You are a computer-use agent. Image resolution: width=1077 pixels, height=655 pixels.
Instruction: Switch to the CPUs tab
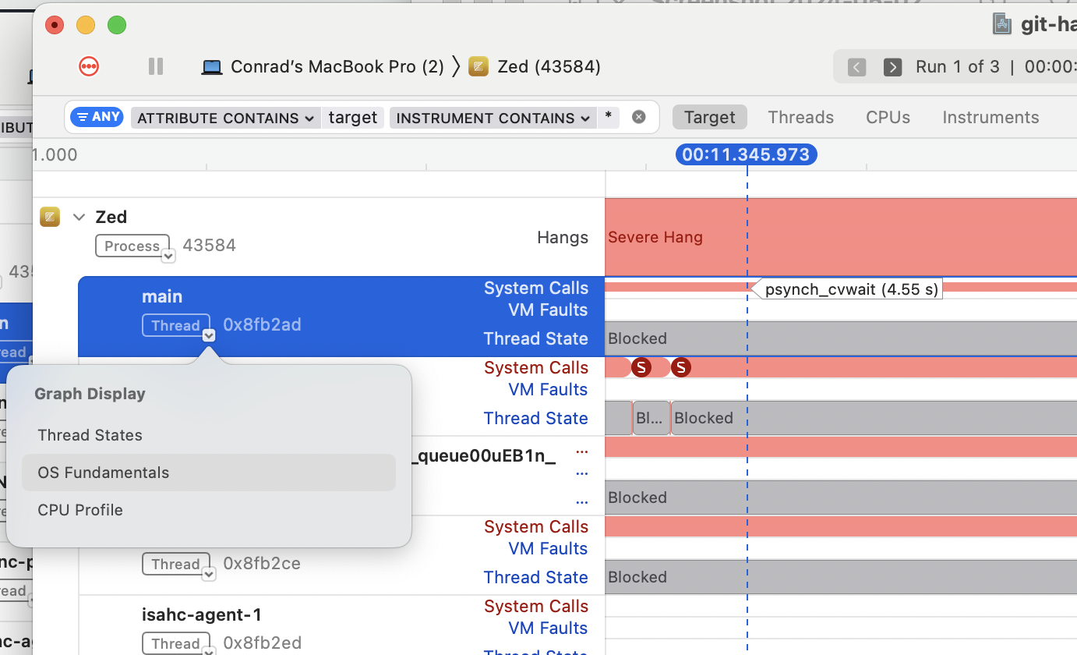pyautogui.click(x=888, y=117)
